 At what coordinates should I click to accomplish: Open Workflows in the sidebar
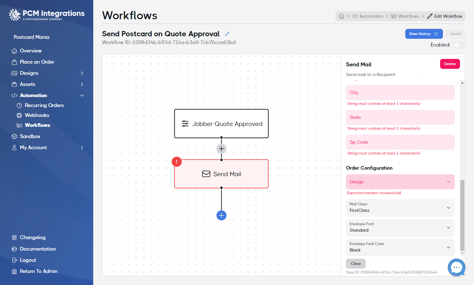(37, 125)
